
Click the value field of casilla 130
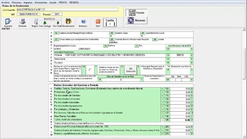point(180,106)
